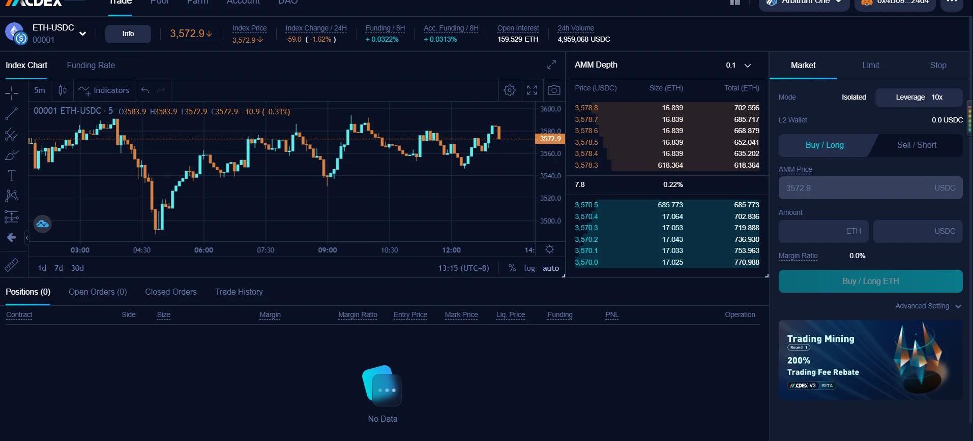Open the ETH-USDC pair dropdown
The image size is (973, 441).
[82, 34]
